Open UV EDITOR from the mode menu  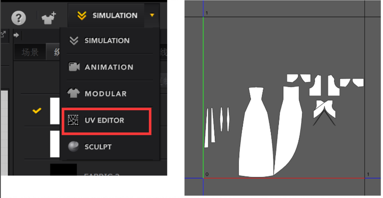pos(104,120)
